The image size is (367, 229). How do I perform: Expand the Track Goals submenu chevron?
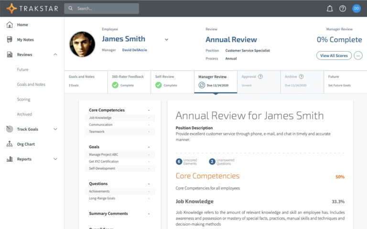(55, 129)
